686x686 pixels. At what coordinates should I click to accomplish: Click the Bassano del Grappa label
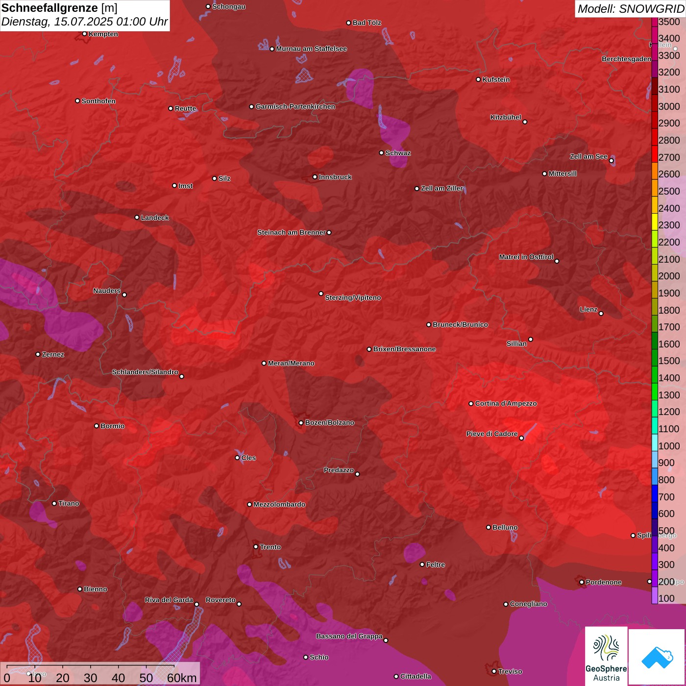(349, 636)
